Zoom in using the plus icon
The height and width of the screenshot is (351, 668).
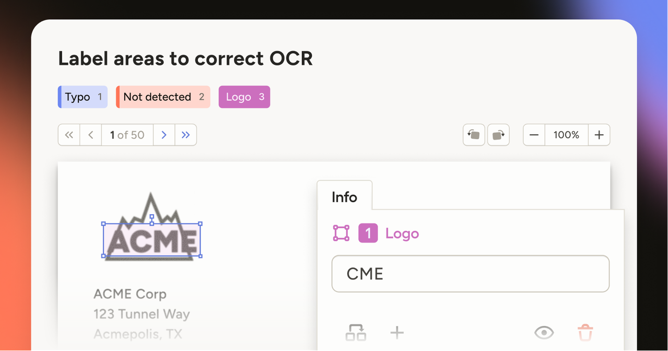tap(599, 134)
